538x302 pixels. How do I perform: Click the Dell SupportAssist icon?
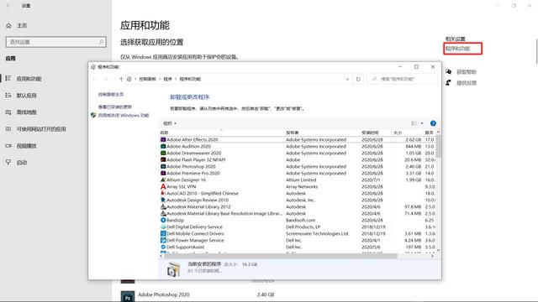[163, 247]
